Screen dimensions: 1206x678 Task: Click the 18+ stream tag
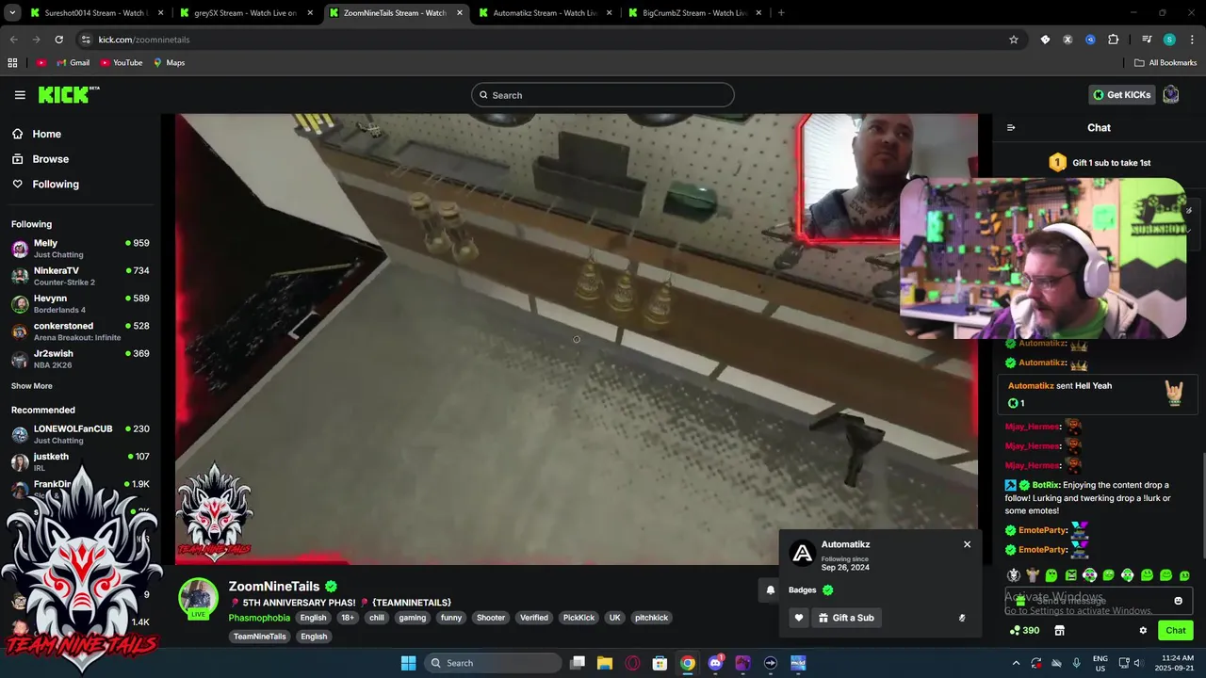[348, 618]
